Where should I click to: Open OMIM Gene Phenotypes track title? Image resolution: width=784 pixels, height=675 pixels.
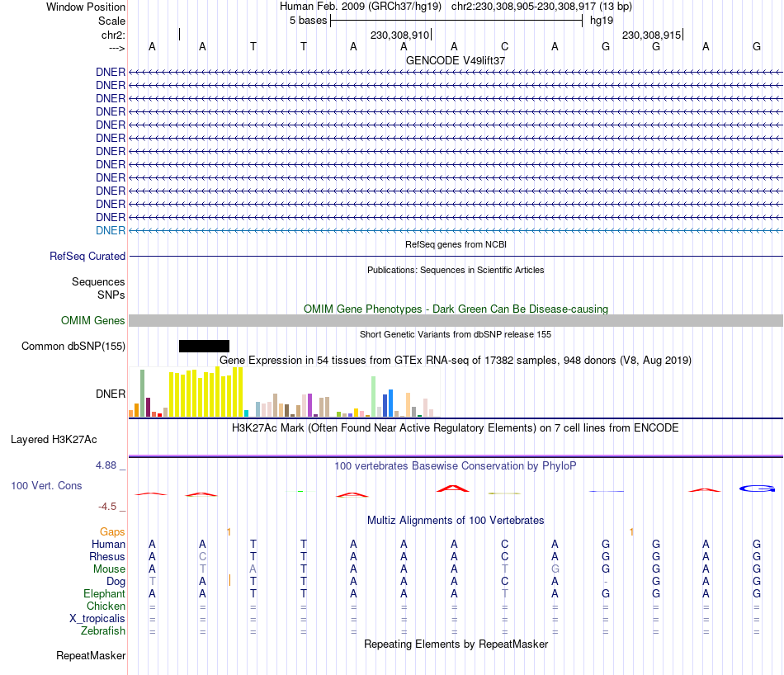click(x=456, y=309)
